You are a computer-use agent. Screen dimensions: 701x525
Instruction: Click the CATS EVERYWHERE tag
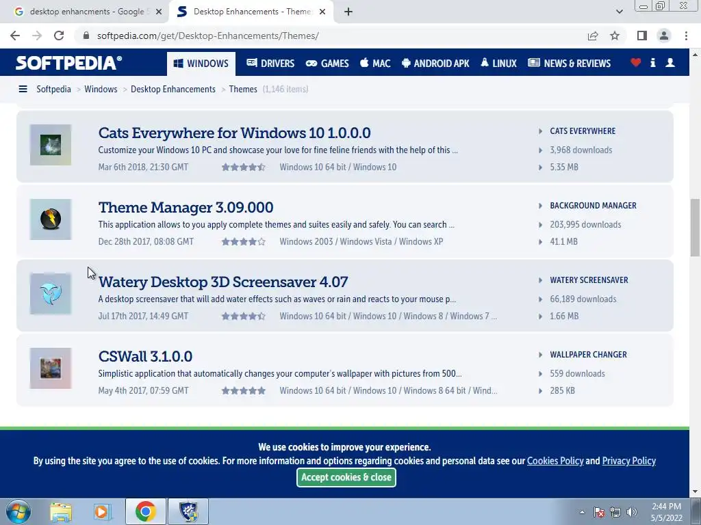pos(583,131)
